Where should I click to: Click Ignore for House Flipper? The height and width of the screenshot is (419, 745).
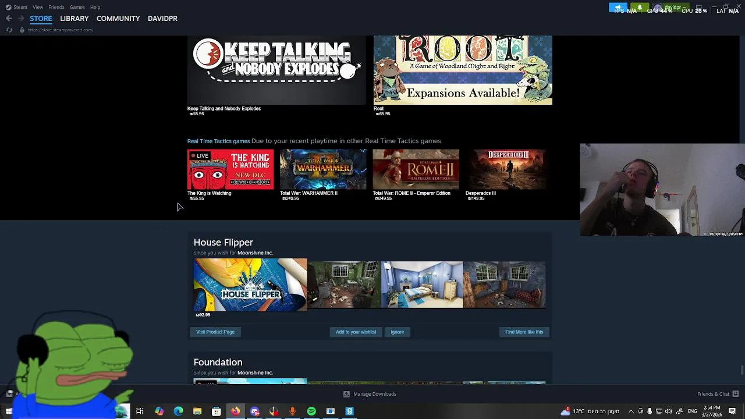coord(397,332)
